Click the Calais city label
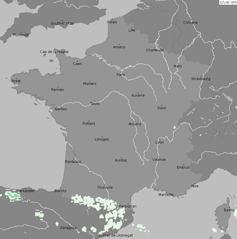The height and width of the screenshot is (239, 237). (112, 22)
